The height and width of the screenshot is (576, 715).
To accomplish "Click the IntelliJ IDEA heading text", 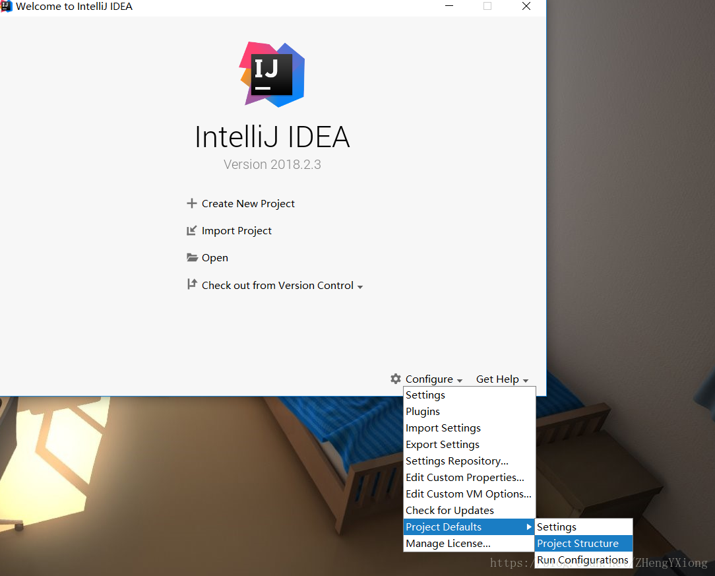I will click(x=272, y=137).
